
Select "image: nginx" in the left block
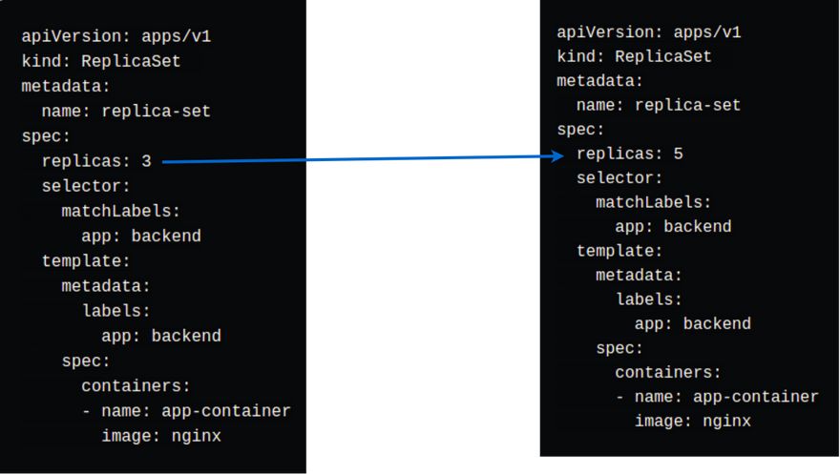[x=161, y=436]
